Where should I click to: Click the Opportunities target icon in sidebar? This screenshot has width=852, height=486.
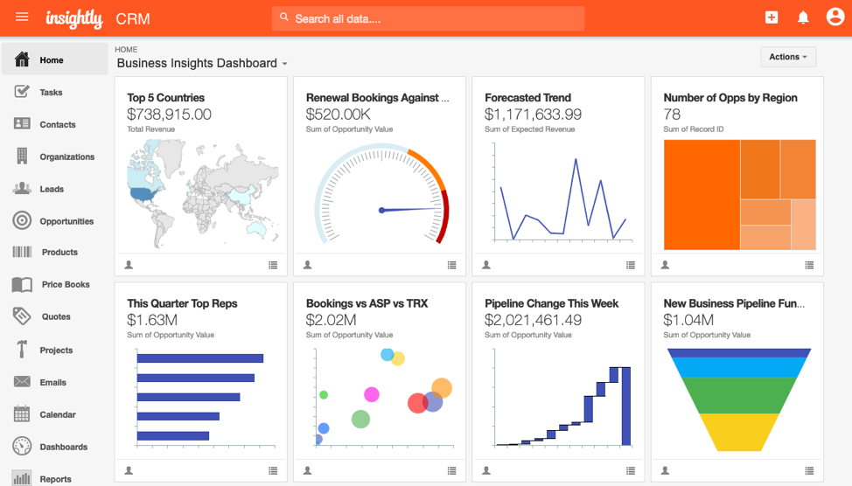click(x=22, y=220)
